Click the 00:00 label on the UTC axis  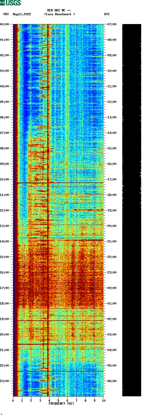(112, 288)
